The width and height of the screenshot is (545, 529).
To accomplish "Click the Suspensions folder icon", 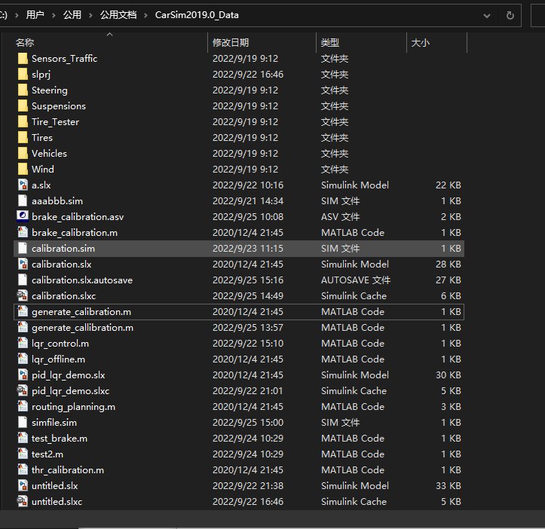I will 23,105.
